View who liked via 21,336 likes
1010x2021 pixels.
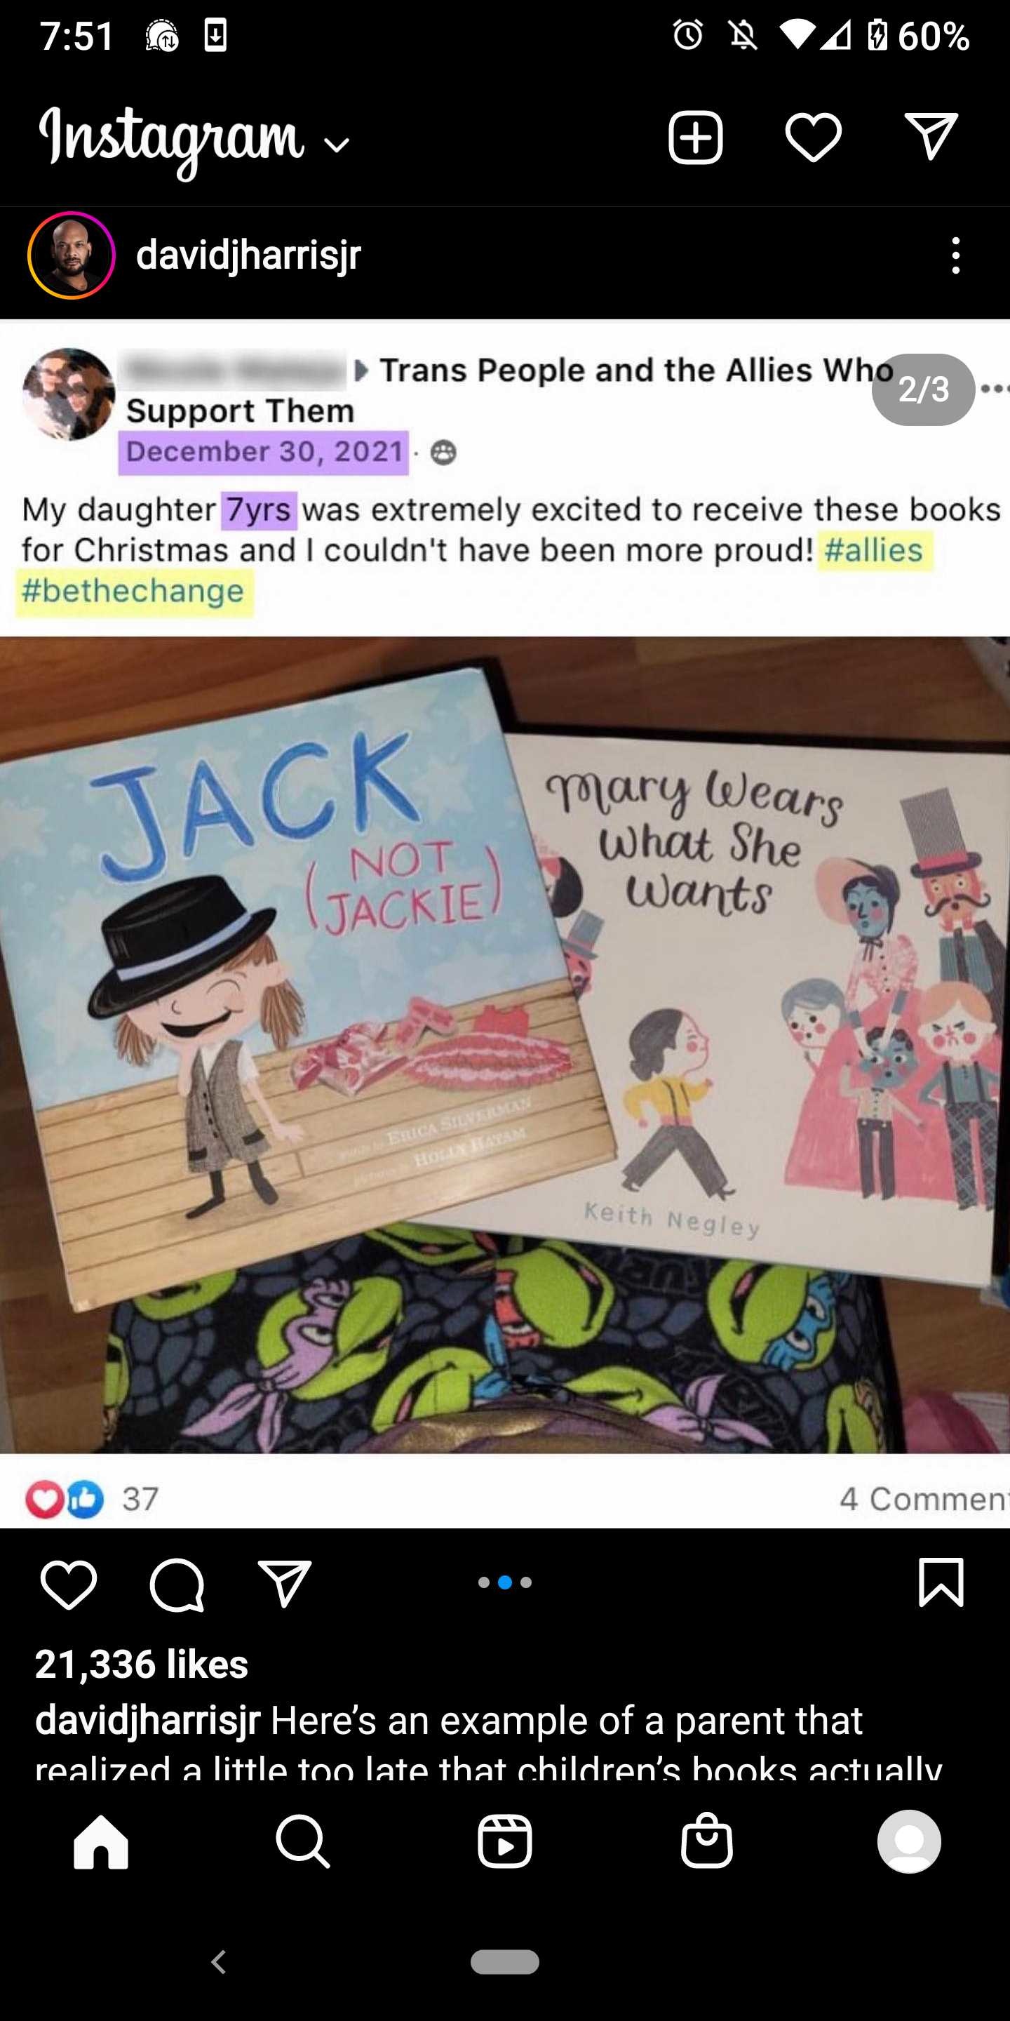[142, 1664]
